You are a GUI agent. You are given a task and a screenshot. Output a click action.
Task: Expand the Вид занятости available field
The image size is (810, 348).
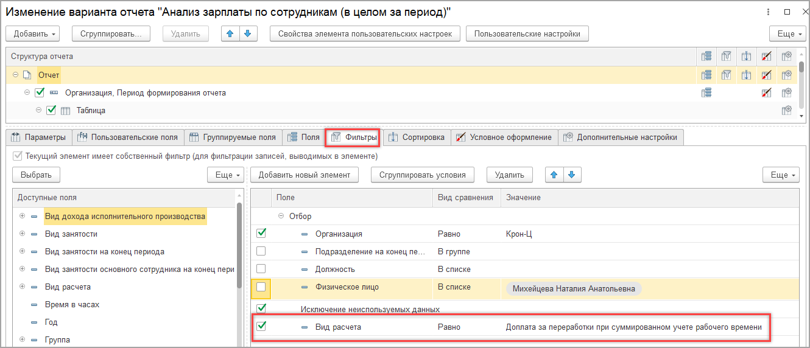click(x=22, y=234)
